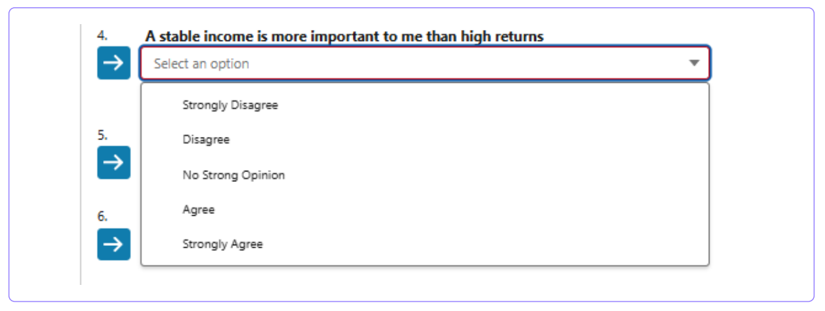Click the number '6.' question label
The width and height of the screenshot is (825, 311).
pos(102,216)
